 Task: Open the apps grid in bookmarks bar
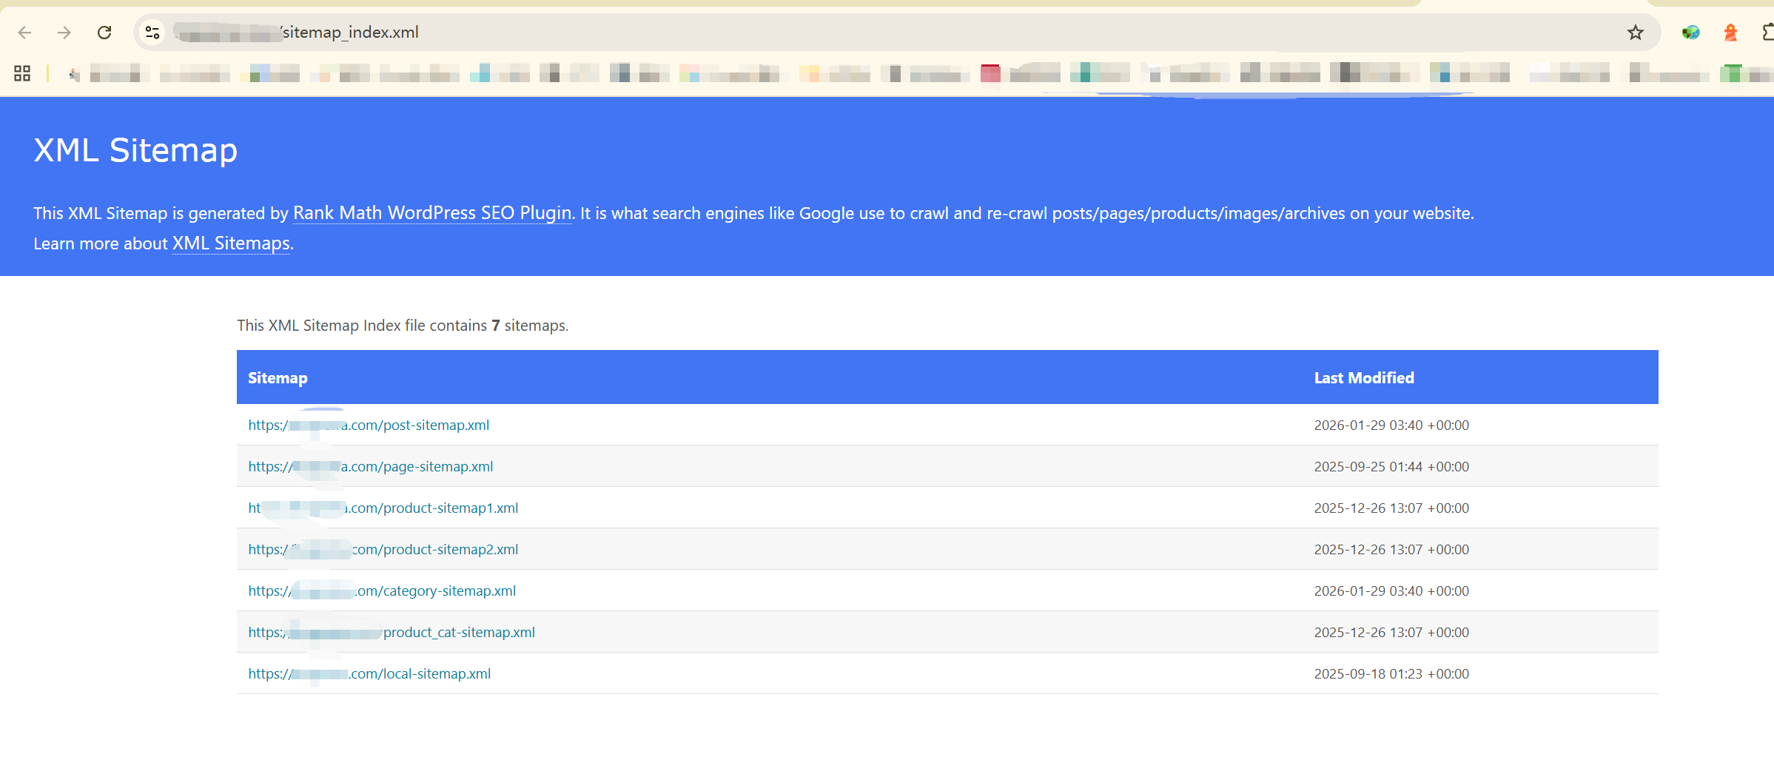tap(22, 73)
